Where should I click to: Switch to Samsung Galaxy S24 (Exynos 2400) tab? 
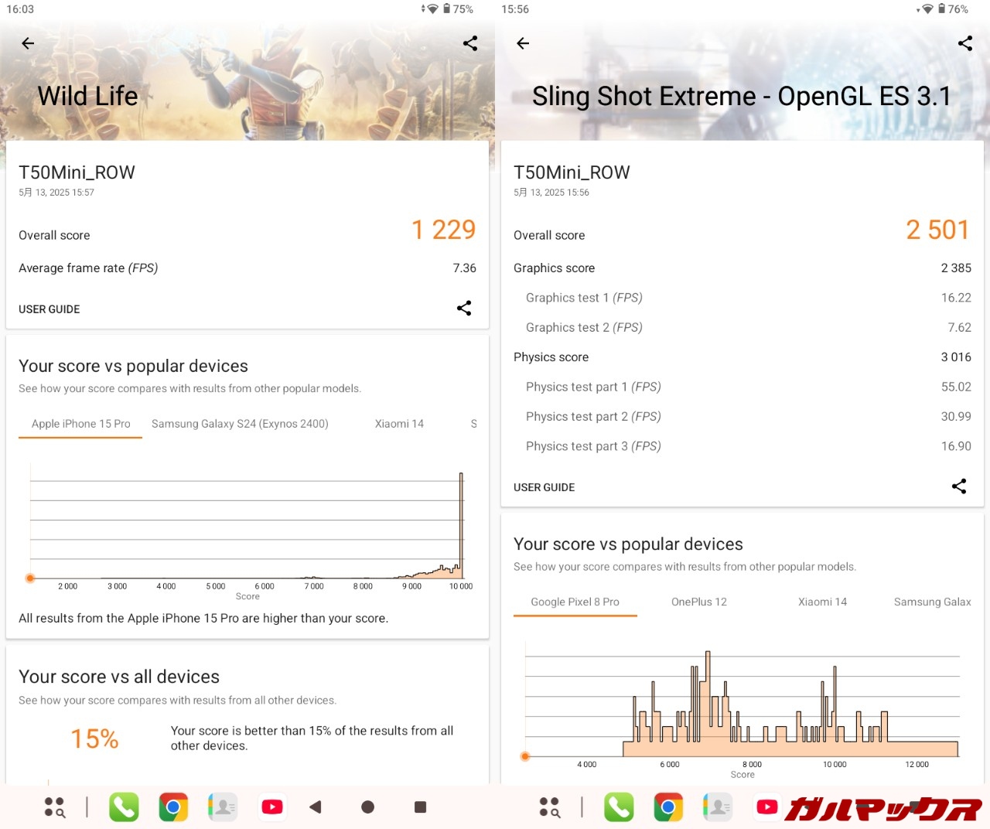[x=240, y=424]
